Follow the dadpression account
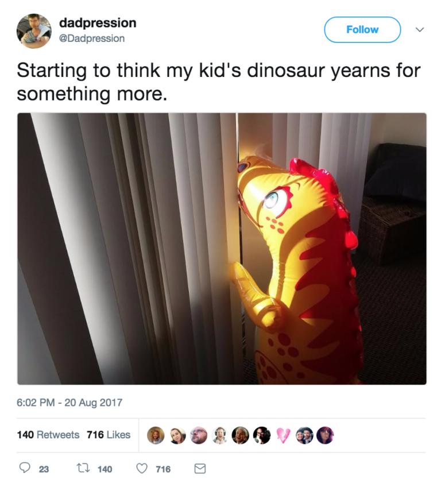 (362, 30)
